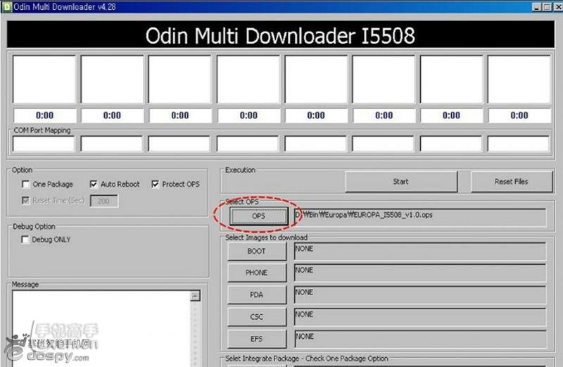Click the BOOT path field showing NONE
Viewport: 563px width, 367px height.
click(420, 251)
